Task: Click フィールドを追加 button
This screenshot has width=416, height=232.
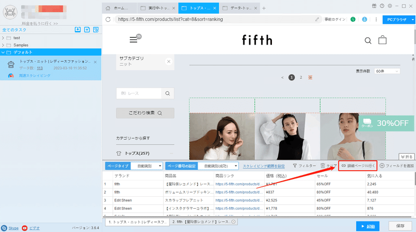Action: pyautogui.click(x=397, y=166)
